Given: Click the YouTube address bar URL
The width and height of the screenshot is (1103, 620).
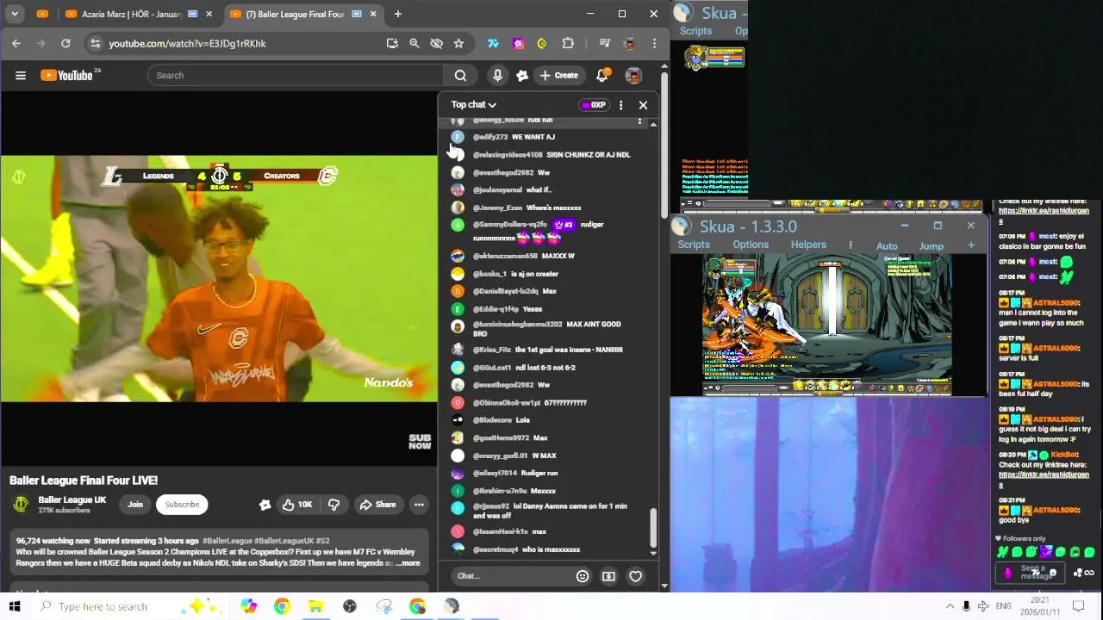Looking at the screenshot, I should point(187,43).
